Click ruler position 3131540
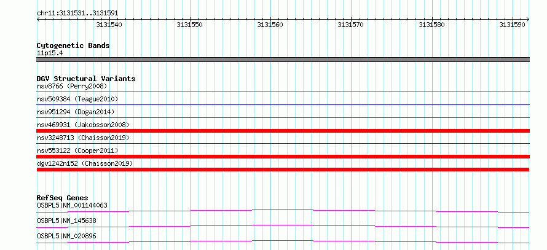The height and width of the screenshot is (250, 547). coord(109,25)
